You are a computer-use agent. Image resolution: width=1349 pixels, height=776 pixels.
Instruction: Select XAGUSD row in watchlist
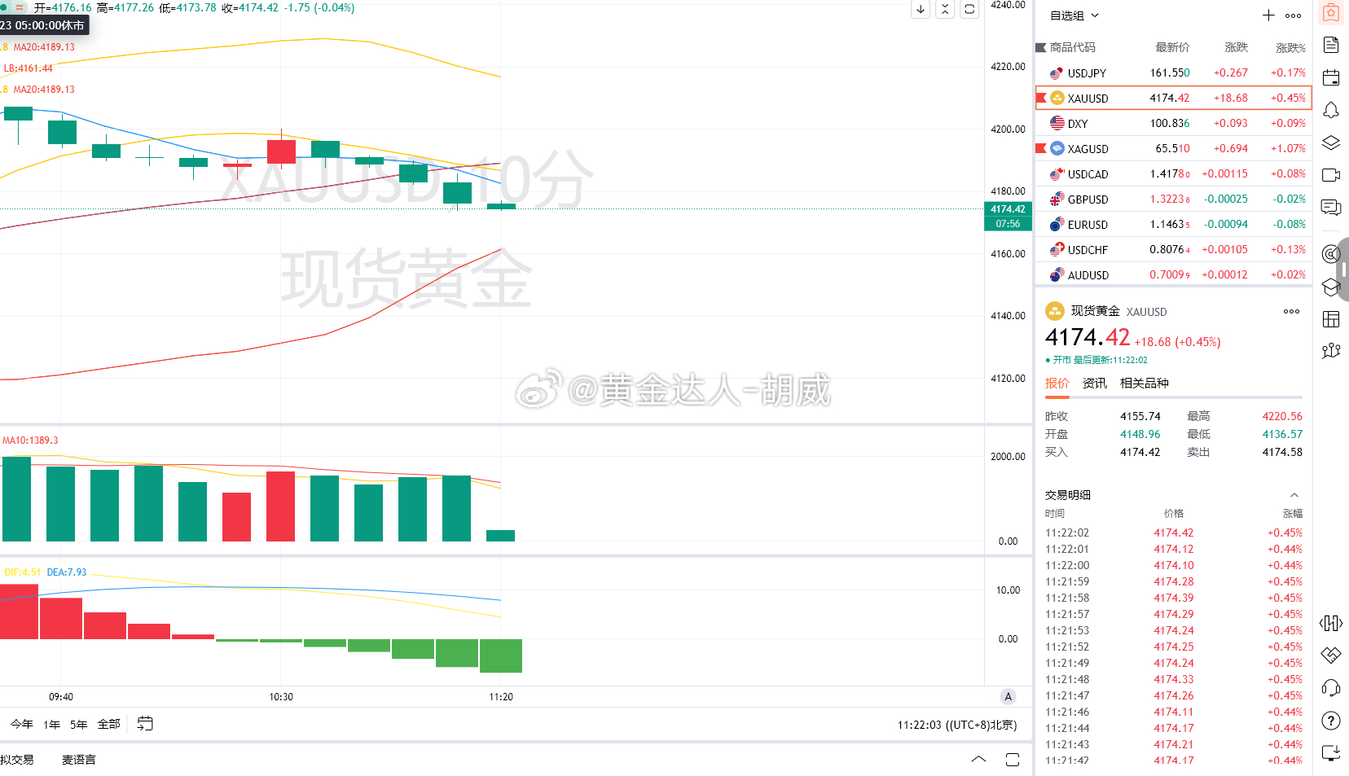pos(1173,148)
